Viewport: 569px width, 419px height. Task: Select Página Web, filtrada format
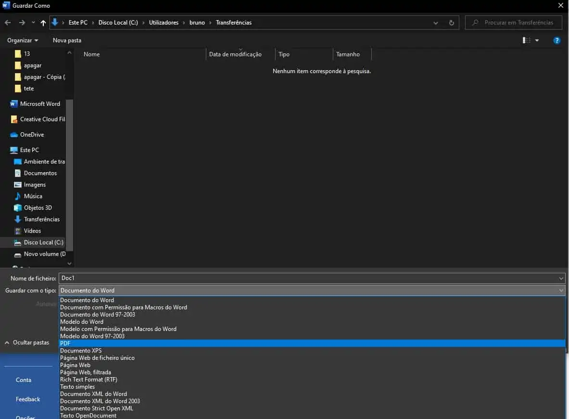click(312, 372)
